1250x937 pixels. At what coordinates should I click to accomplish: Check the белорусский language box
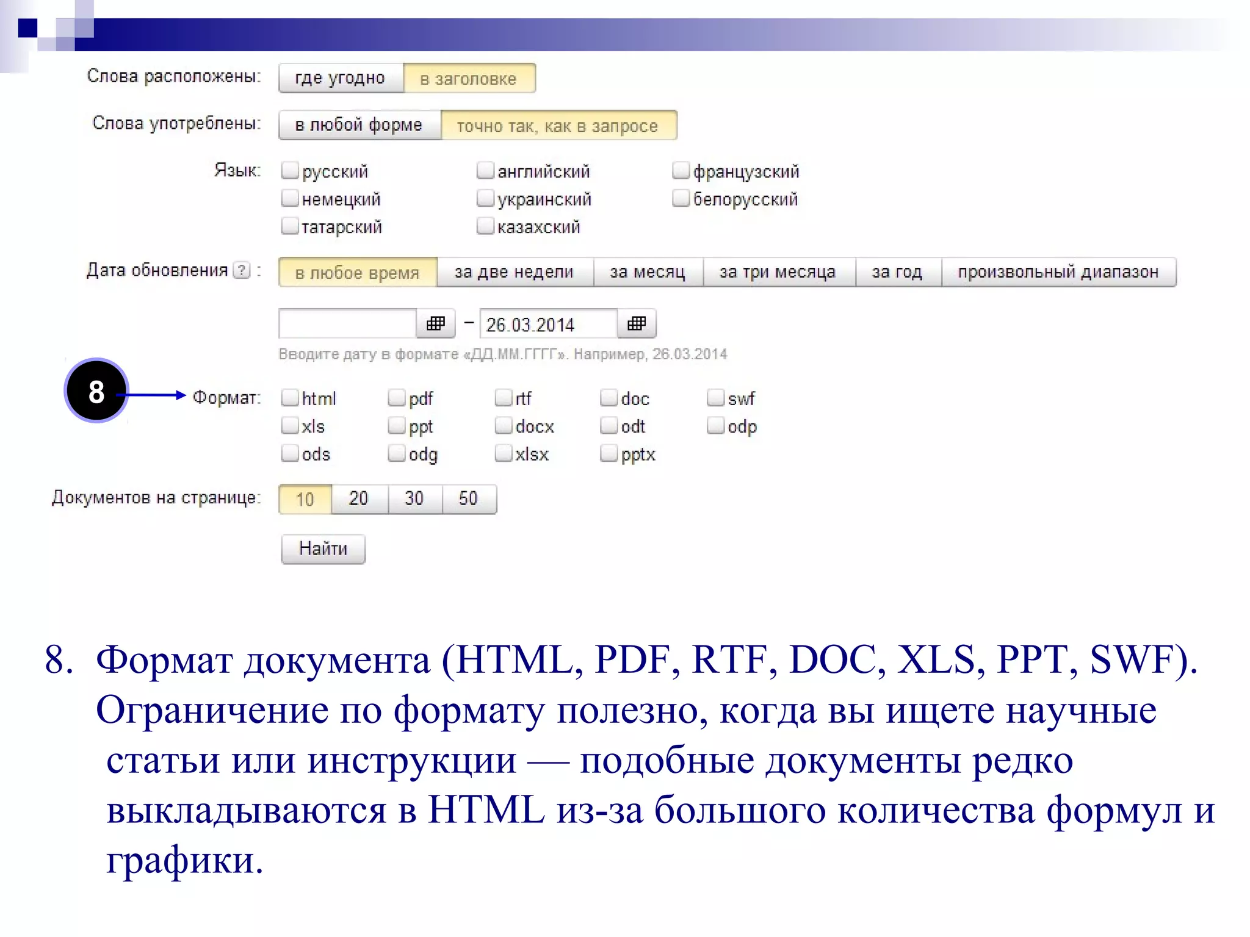coord(681,198)
